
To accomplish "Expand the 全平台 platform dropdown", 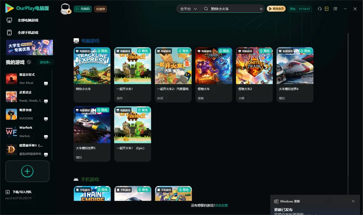I will [x=188, y=9].
